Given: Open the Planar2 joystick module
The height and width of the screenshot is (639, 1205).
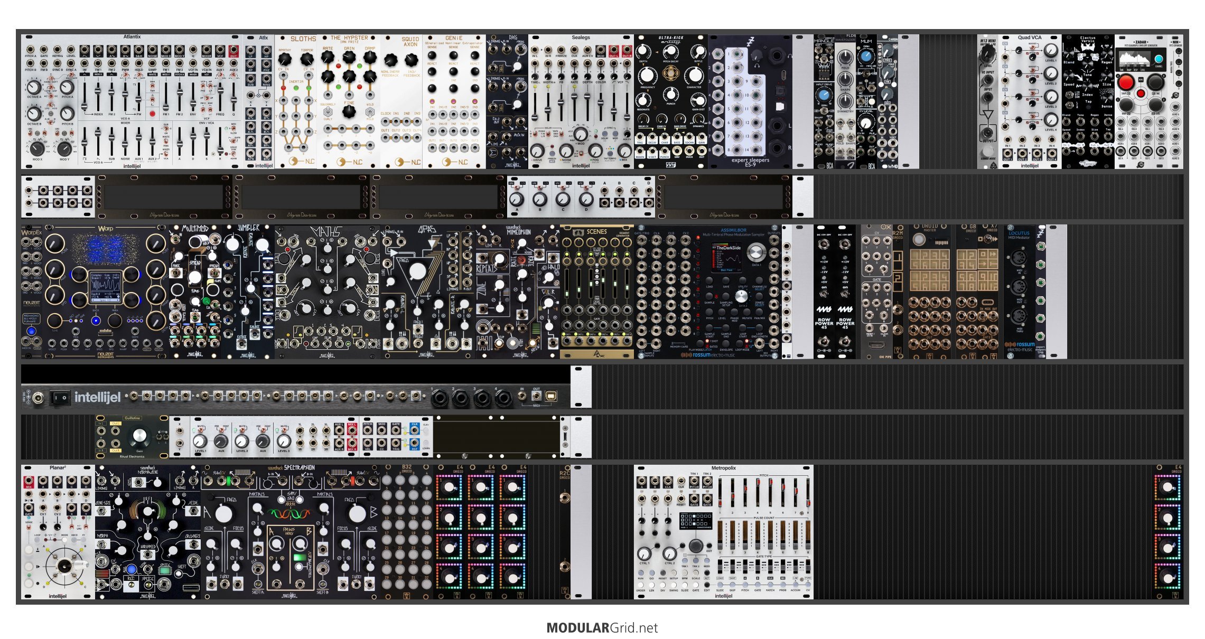Looking at the screenshot, I should tap(58, 532).
